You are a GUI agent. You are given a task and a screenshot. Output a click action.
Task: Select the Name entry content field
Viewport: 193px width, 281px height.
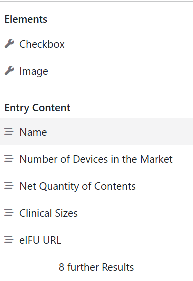tap(97, 131)
